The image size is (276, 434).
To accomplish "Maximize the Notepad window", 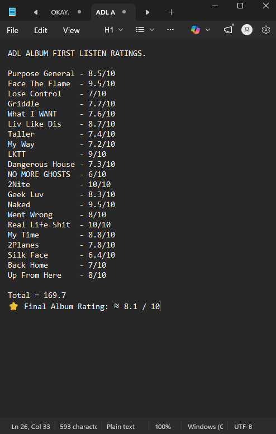I will click(240, 6).
